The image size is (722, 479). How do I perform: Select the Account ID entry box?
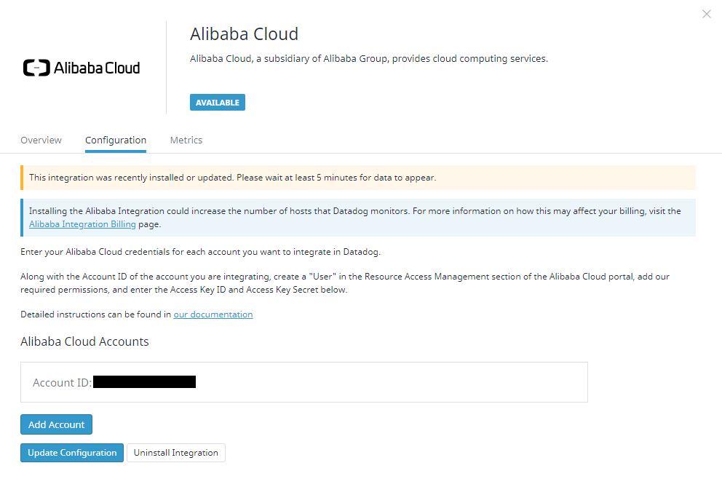pos(304,382)
